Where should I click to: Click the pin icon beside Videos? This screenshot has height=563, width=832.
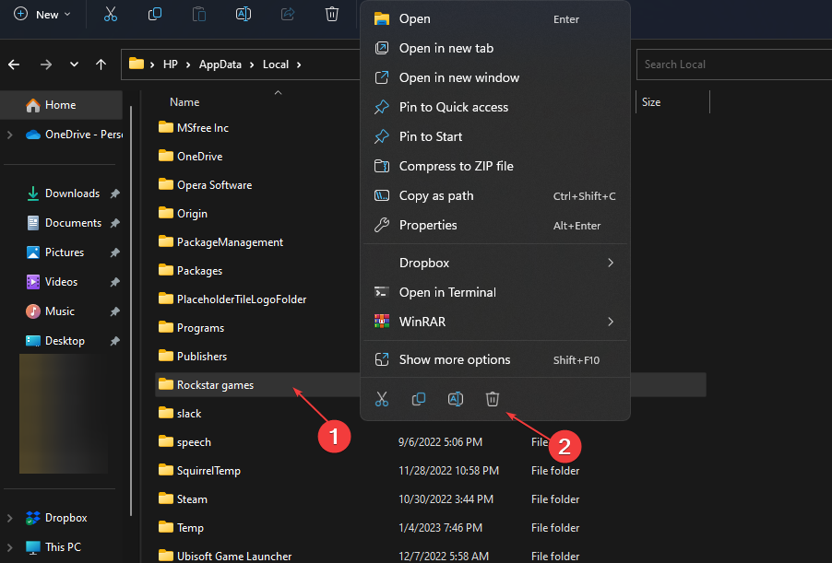[x=114, y=283]
